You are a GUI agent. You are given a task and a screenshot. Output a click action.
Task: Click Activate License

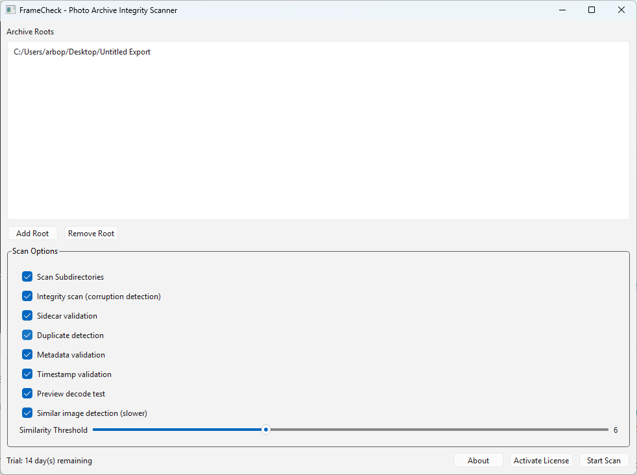click(x=541, y=460)
